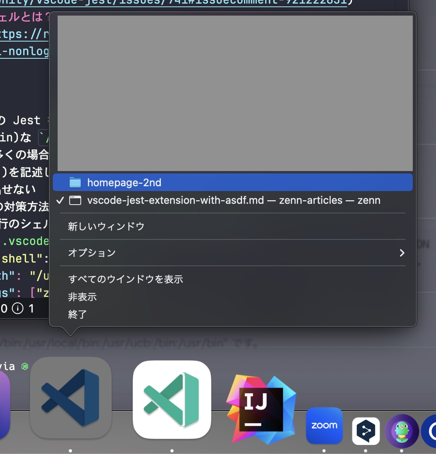436x454 pixels.
Task: Choose 非表示 to hide the app
Action: [x=233, y=297]
